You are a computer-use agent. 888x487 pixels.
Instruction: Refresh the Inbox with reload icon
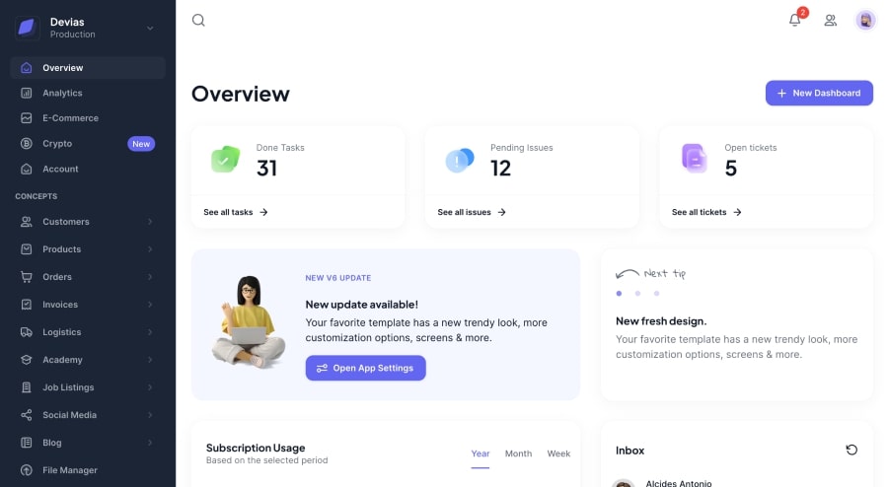851,450
